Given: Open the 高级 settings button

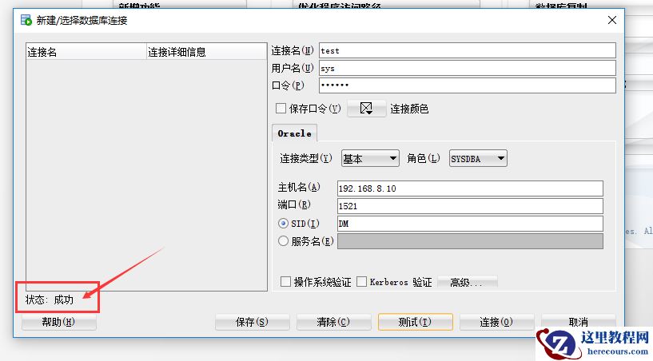Looking at the screenshot, I should pos(467,282).
